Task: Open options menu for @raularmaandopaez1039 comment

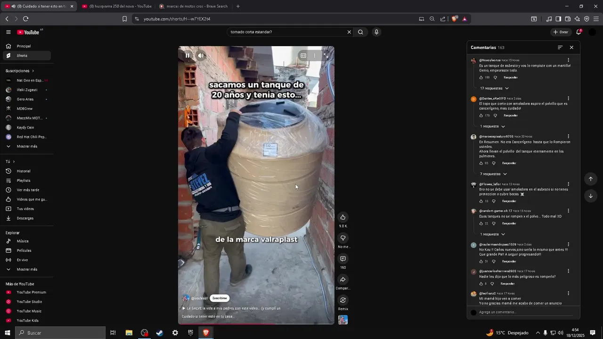Action: tap(569, 244)
